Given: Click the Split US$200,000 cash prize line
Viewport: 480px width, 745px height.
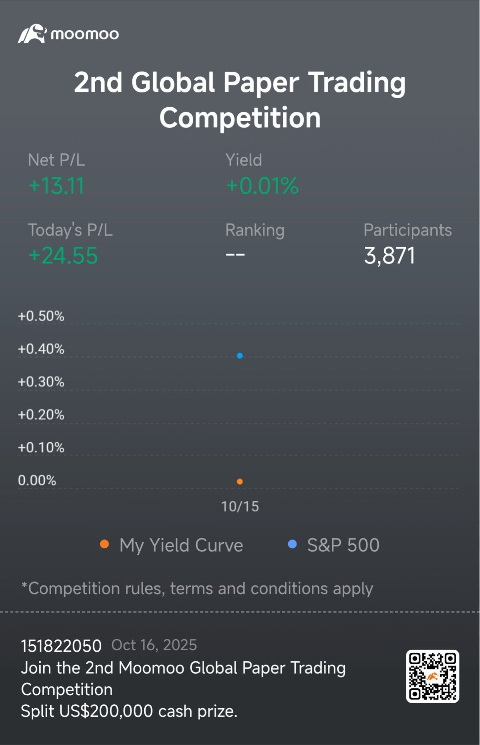Looking at the screenshot, I should (x=129, y=711).
